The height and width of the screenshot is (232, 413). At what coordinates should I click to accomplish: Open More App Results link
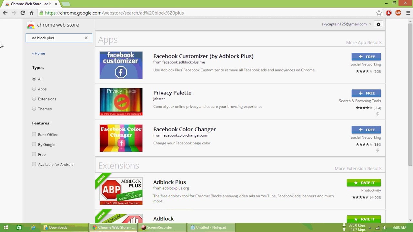364,43
